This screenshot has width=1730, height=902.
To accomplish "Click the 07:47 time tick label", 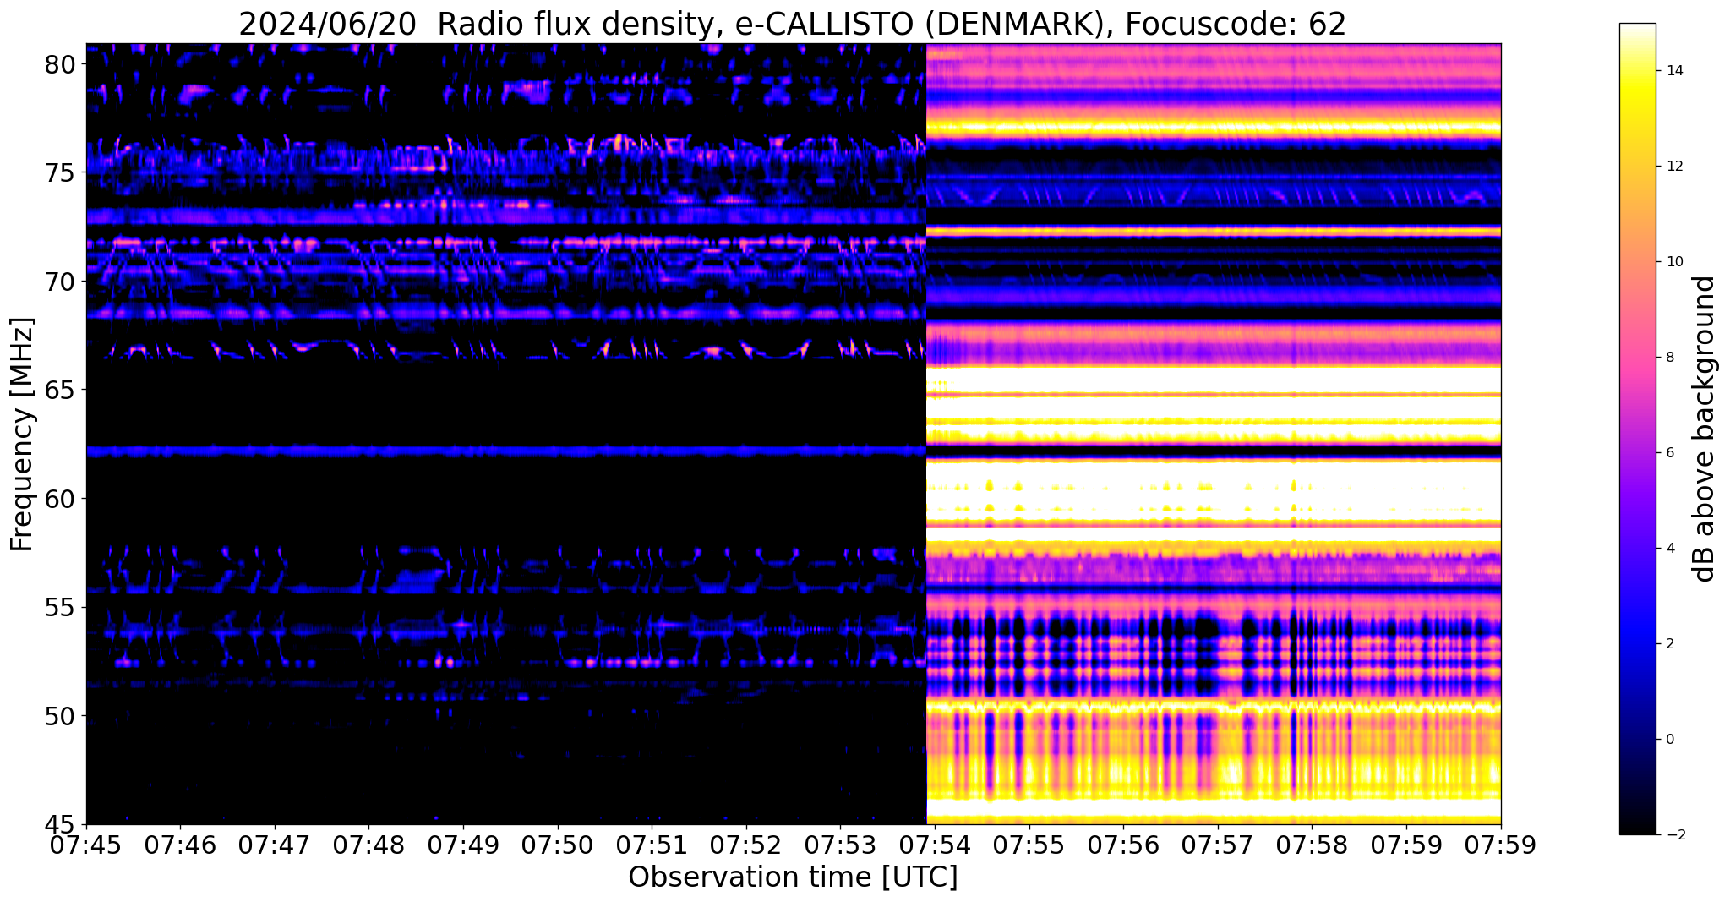I will point(275,847).
